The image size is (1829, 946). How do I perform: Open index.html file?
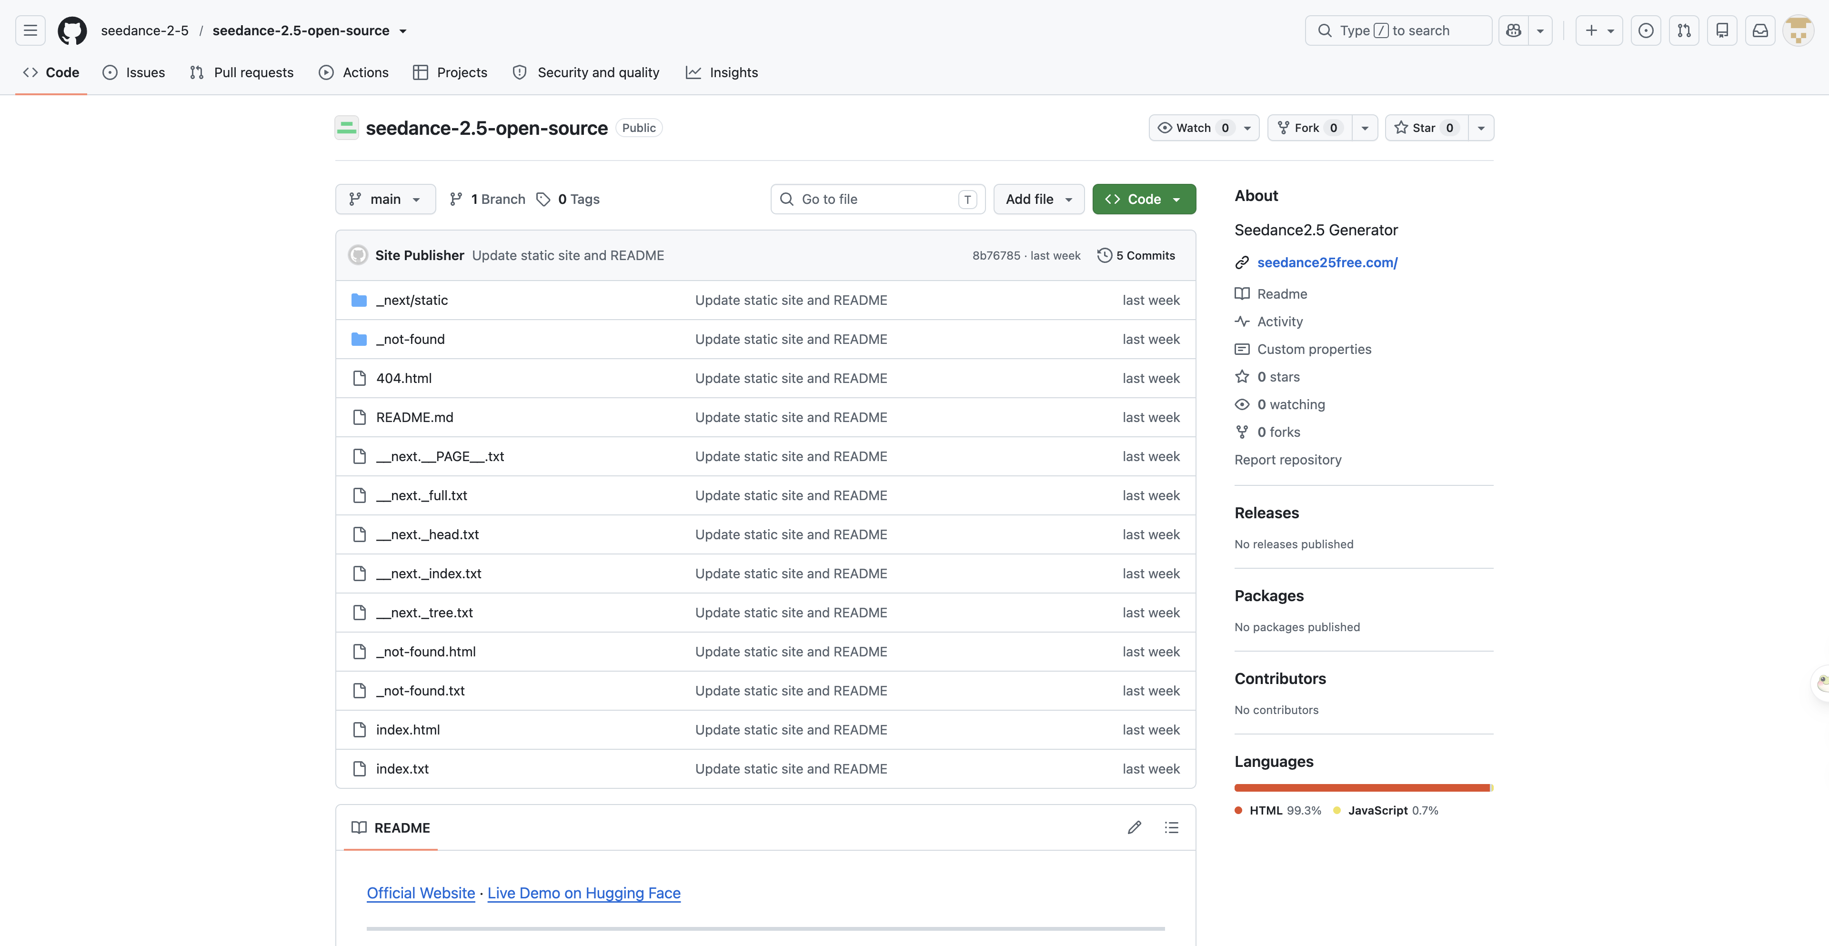408,730
